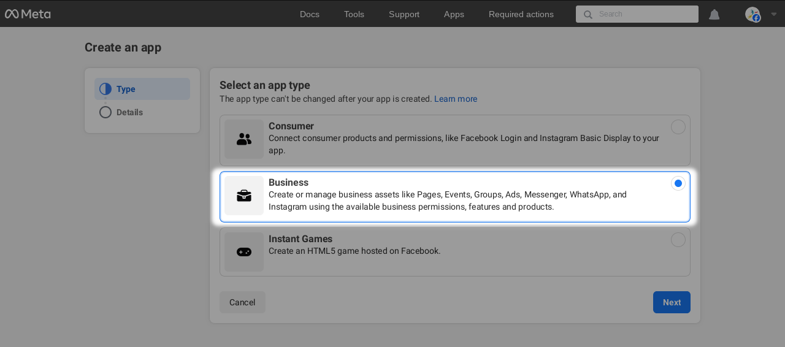Select the Instant Games radio button
This screenshot has width=785, height=347.
pyautogui.click(x=678, y=240)
